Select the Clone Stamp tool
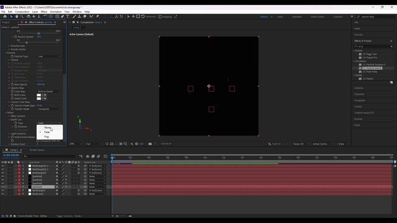 [x=79, y=17]
